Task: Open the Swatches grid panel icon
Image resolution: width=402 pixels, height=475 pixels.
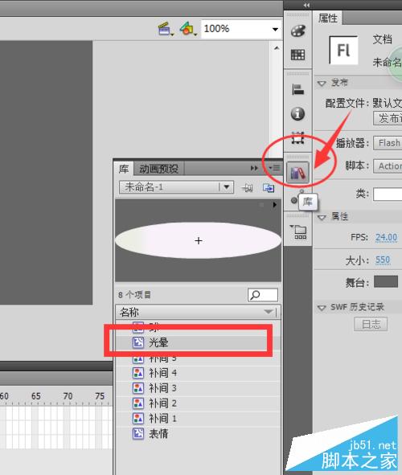Action: click(297, 55)
